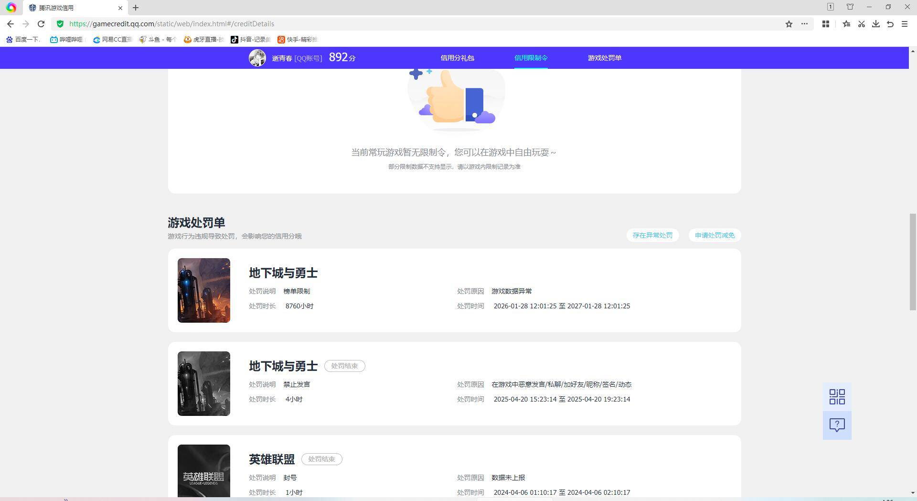Open the 快手-精彩 bookmark
The image size is (917, 501).
point(297,39)
